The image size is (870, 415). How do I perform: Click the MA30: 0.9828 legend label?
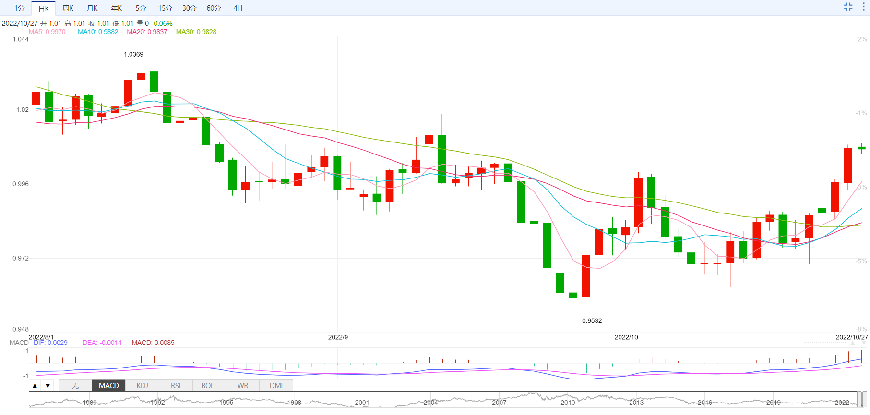point(196,32)
